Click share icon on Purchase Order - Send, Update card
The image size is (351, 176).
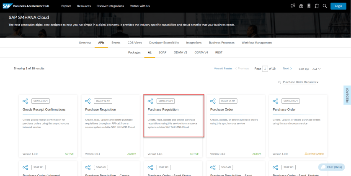(275, 167)
